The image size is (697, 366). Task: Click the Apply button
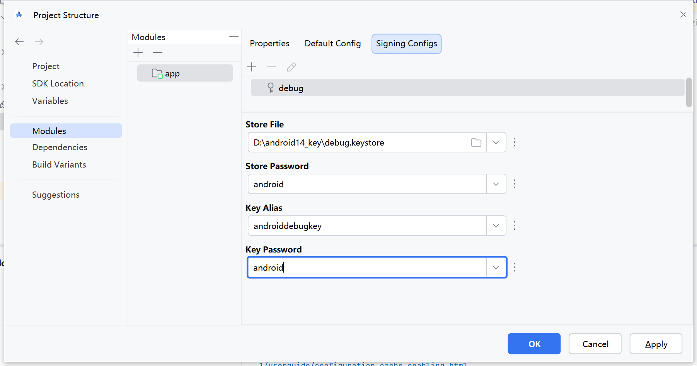pyautogui.click(x=656, y=344)
